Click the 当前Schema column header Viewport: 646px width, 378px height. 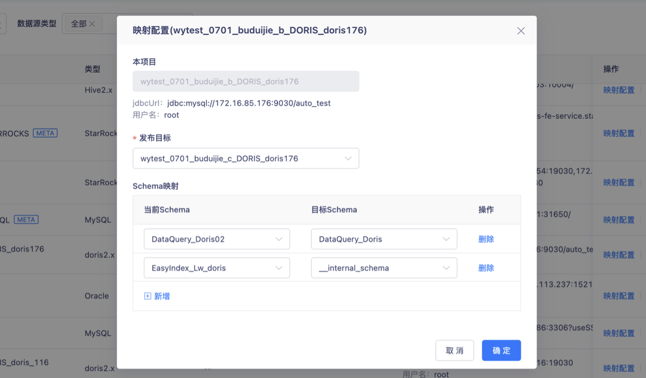[167, 210]
